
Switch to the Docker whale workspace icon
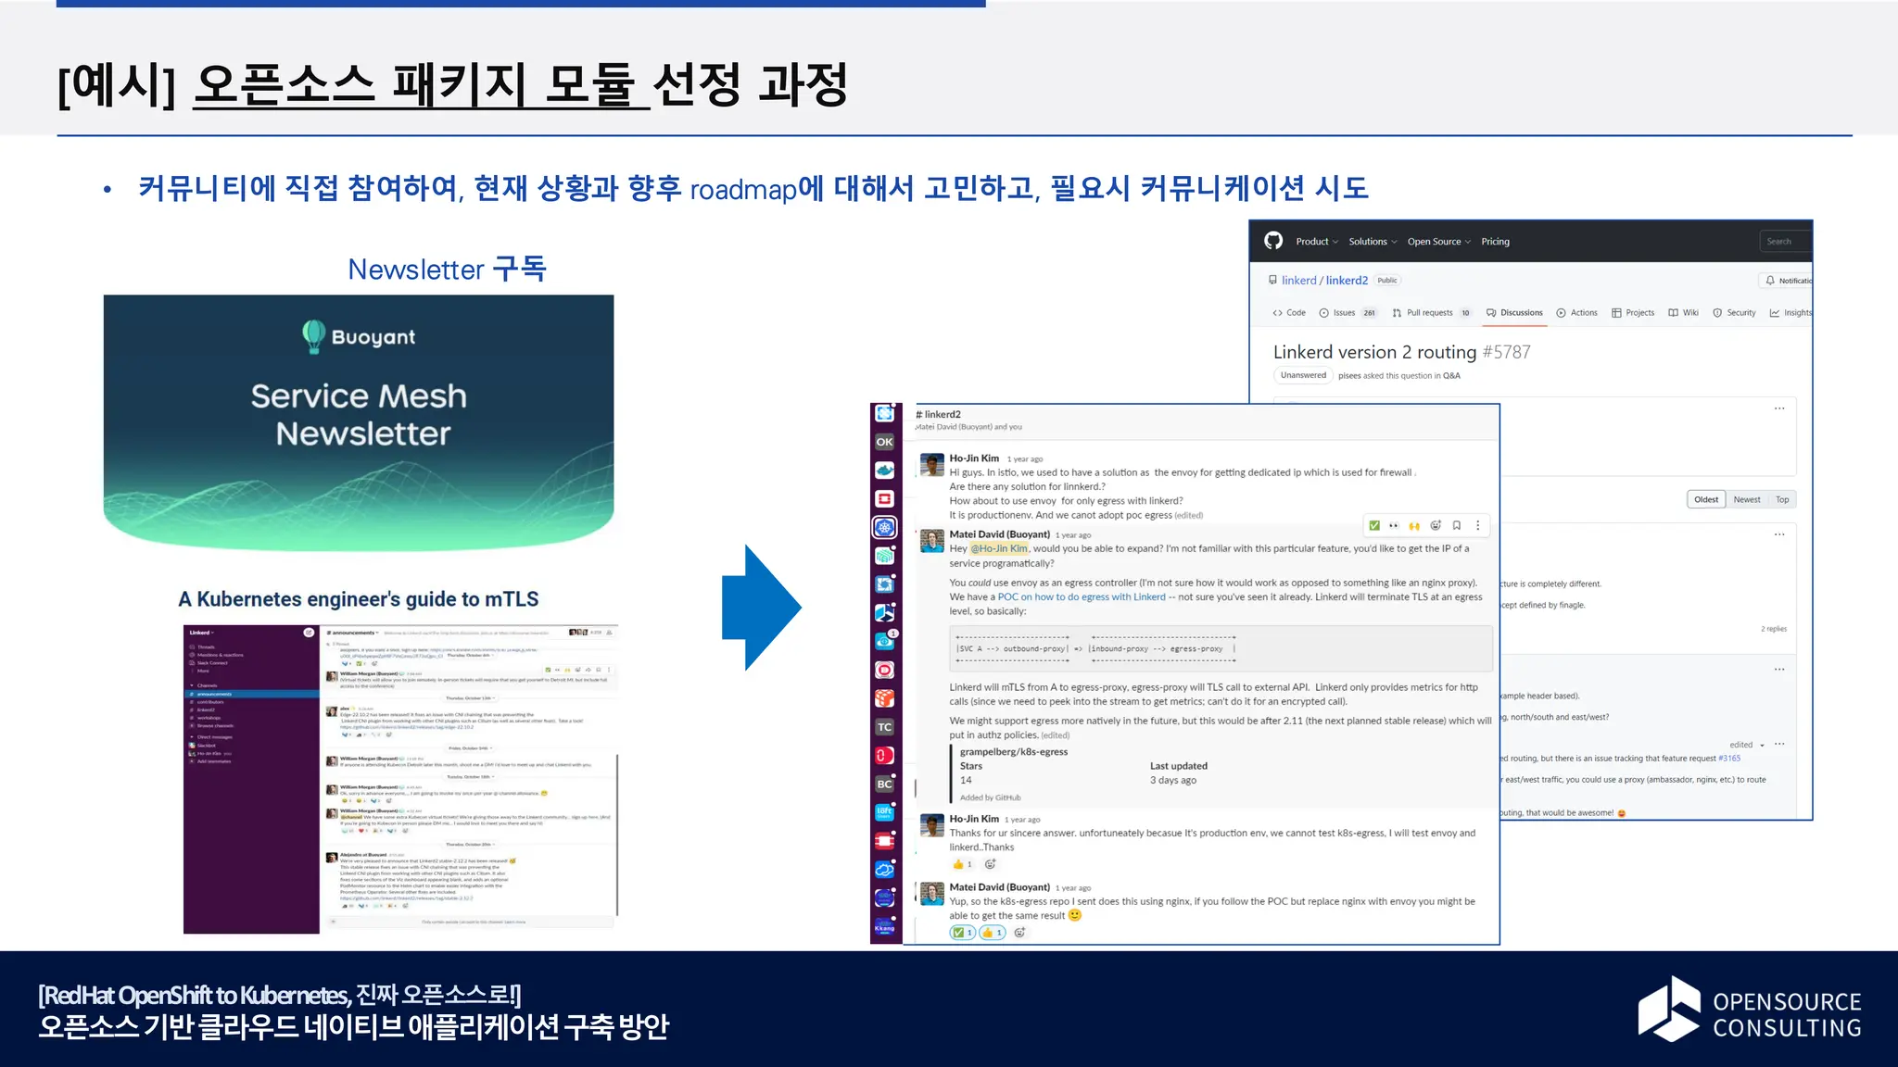(x=885, y=471)
